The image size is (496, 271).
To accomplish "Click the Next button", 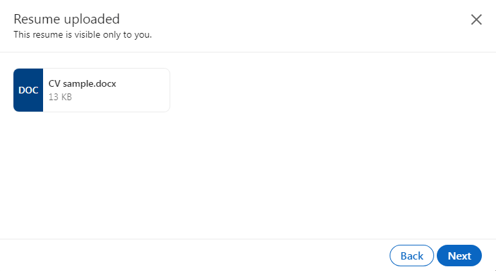I will pyautogui.click(x=459, y=256).
